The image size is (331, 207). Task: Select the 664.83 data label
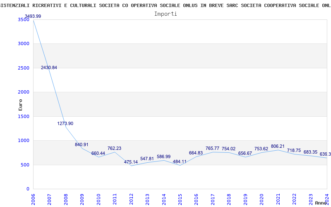click(196, 153)
